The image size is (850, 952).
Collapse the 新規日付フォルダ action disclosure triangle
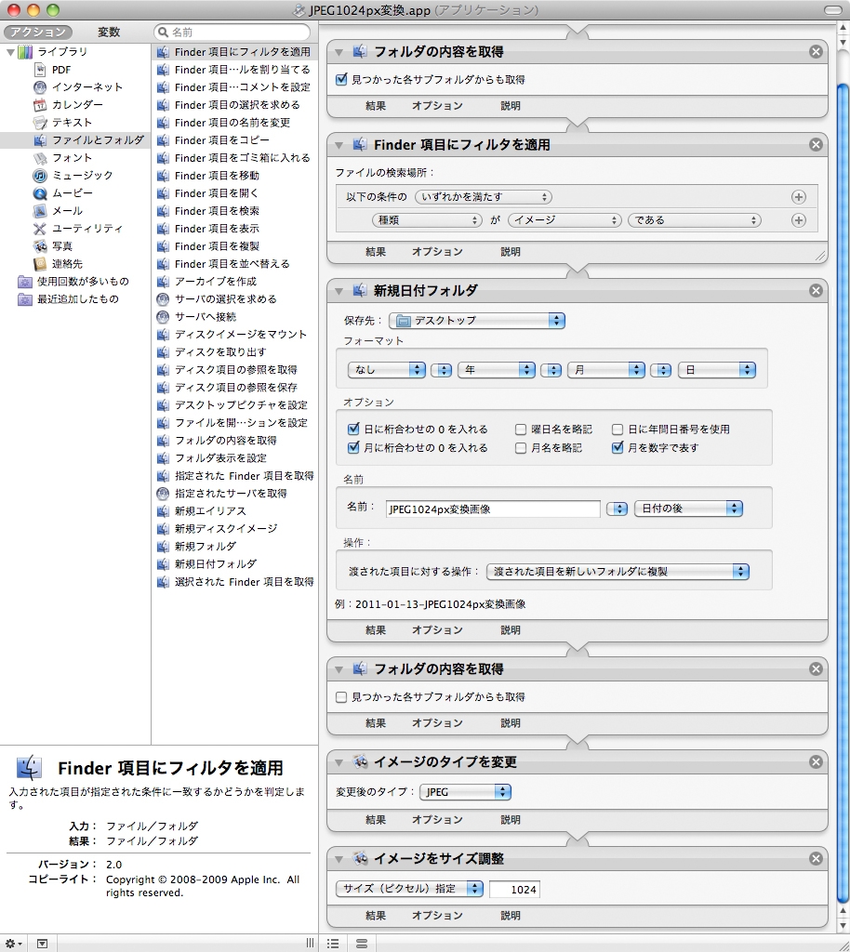tap(339, 291)
